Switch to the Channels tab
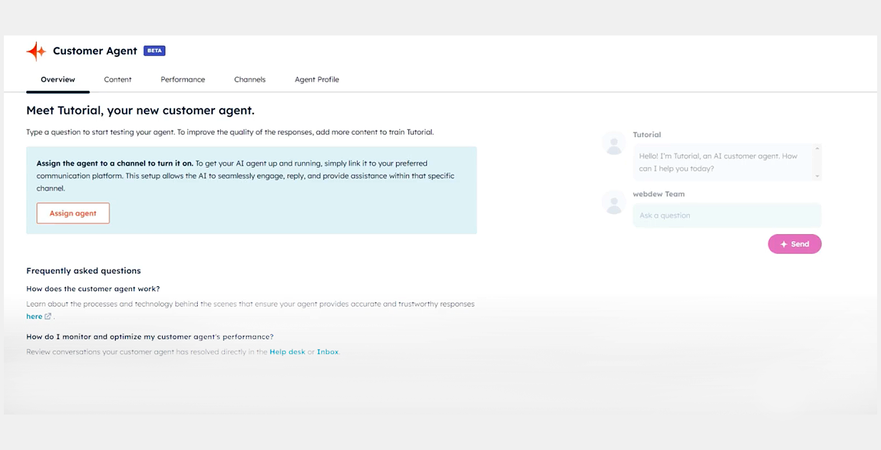 [x=250, y=79]
